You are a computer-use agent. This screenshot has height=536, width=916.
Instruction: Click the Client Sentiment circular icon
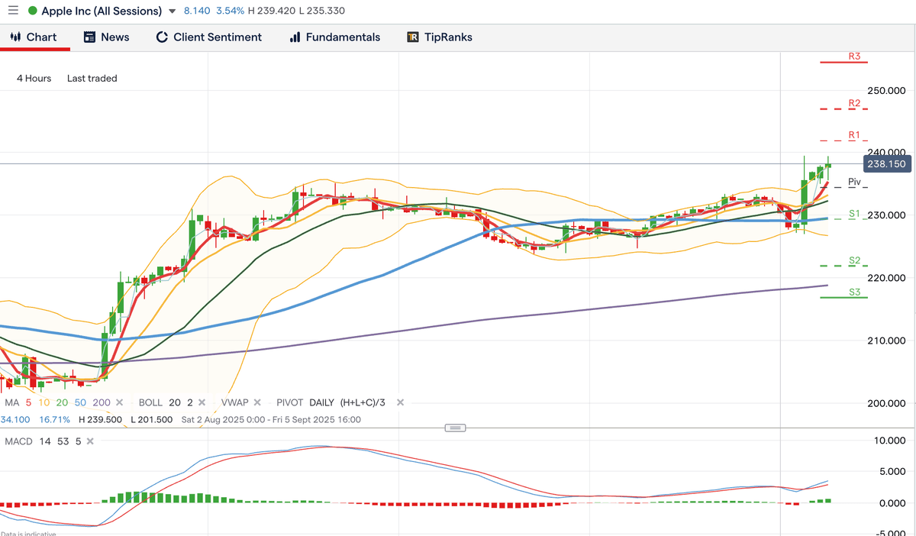tap(162, 37)
